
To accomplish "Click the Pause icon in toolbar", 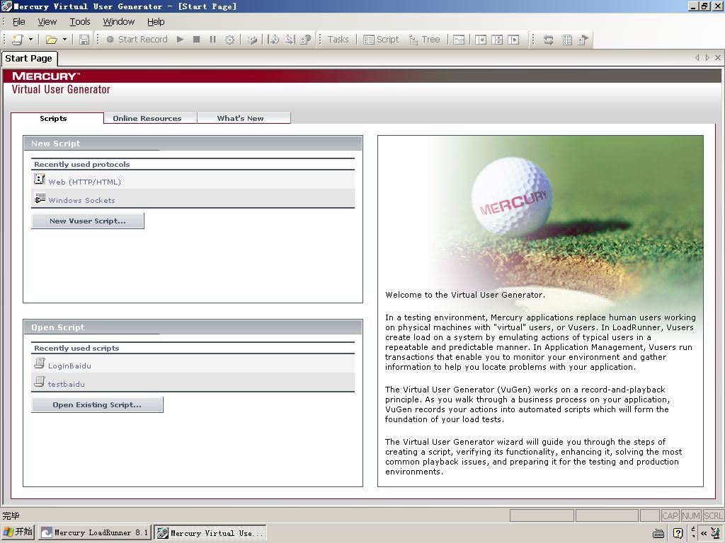I will click(x=212, y=40).
